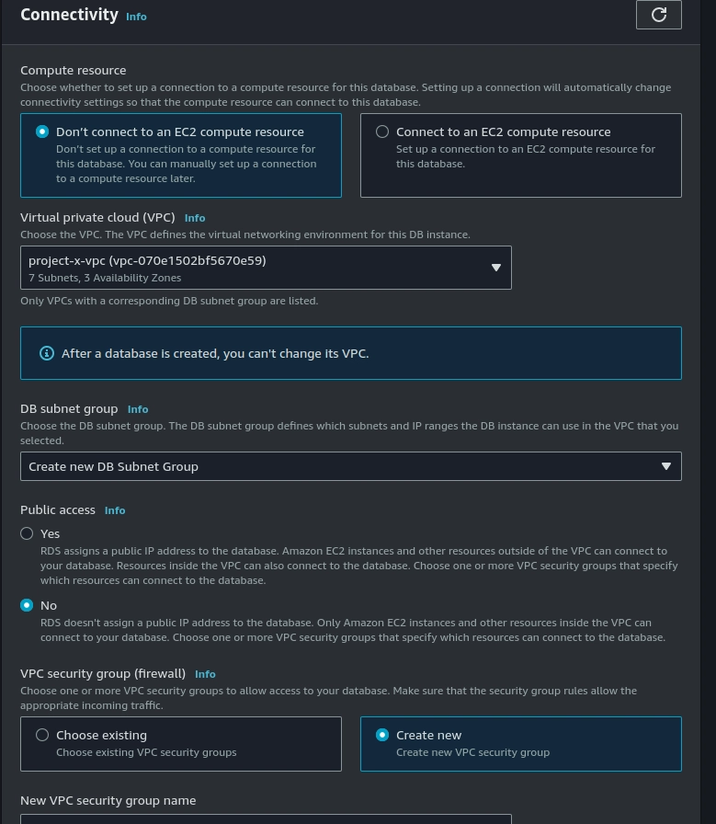The image size is (716, 824).
Task: Set Public access to No
Action: tap(27, 605)
